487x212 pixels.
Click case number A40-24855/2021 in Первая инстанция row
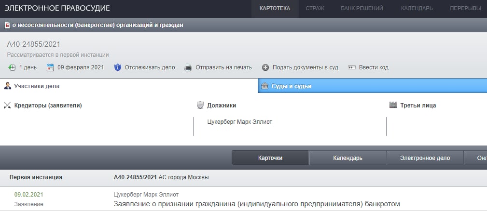135,177
